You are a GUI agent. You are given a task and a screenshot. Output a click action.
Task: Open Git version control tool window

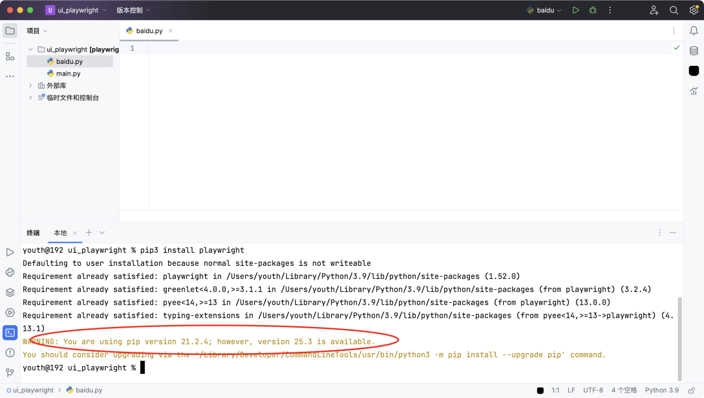tap(10, 373)
